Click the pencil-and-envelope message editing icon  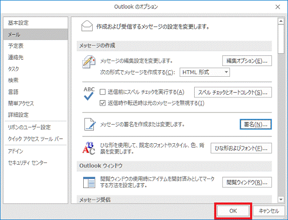(89, 62)
